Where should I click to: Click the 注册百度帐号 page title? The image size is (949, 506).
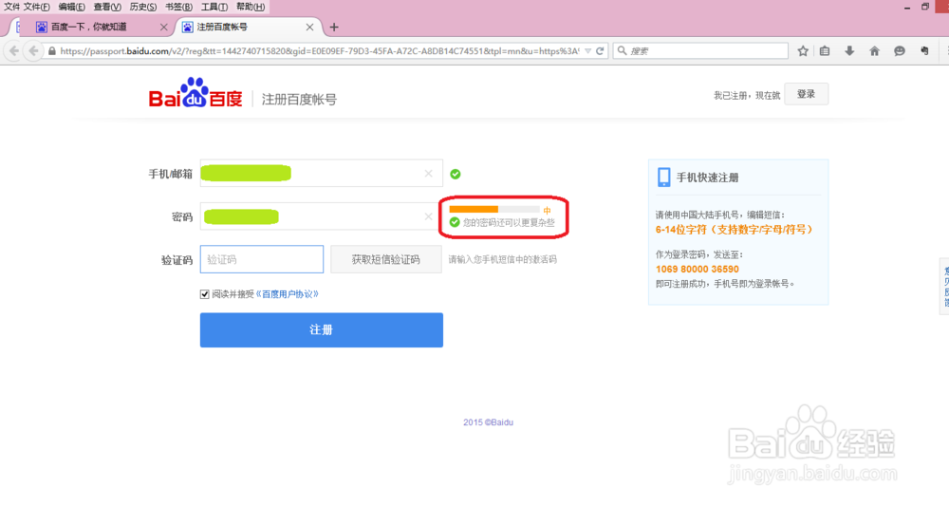pos(299,100)
